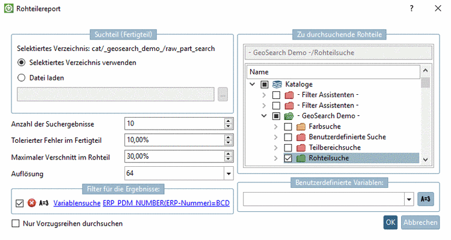Click the Rohteilereport app icon in title bar
Screen dimensions: 451x240
pos(8,8)
